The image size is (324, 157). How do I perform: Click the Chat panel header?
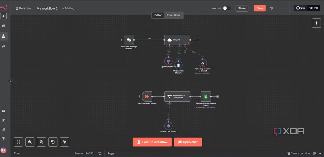point(17,153)
